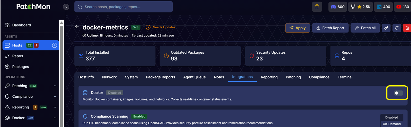The height and width of the screenshot is (127, 411).
Task: Click the Docker integration database icon
Action: tap(85, 93)
